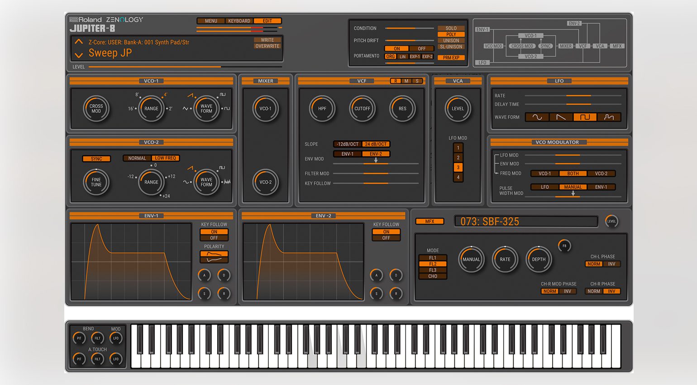Select LFO MOD value 3 in VCA
This screenshot has width=697, height=385.
(x=458, y=167)
